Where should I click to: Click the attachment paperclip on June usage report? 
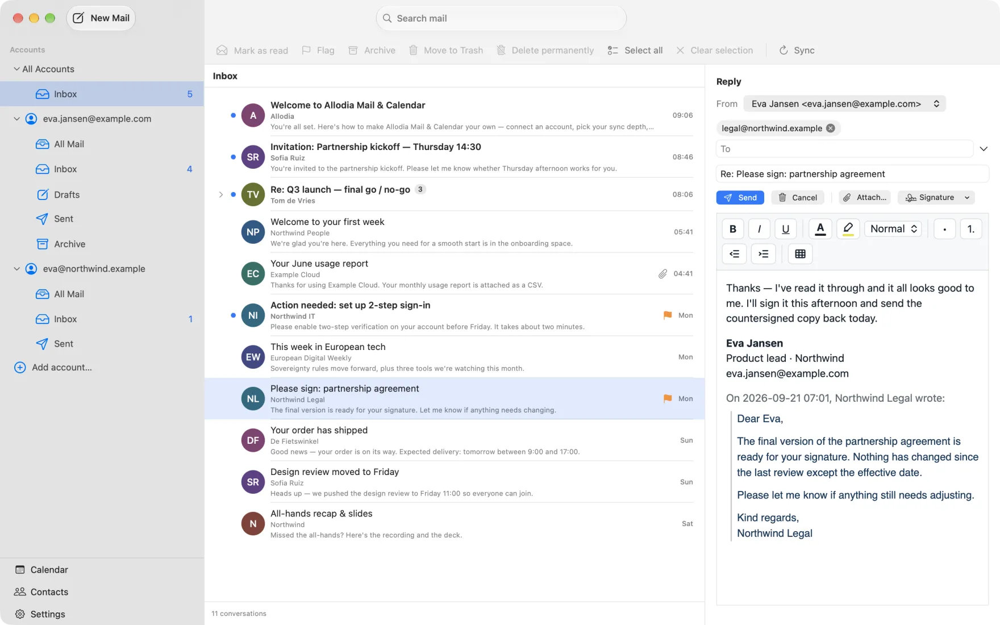click(x=663, y=274)
